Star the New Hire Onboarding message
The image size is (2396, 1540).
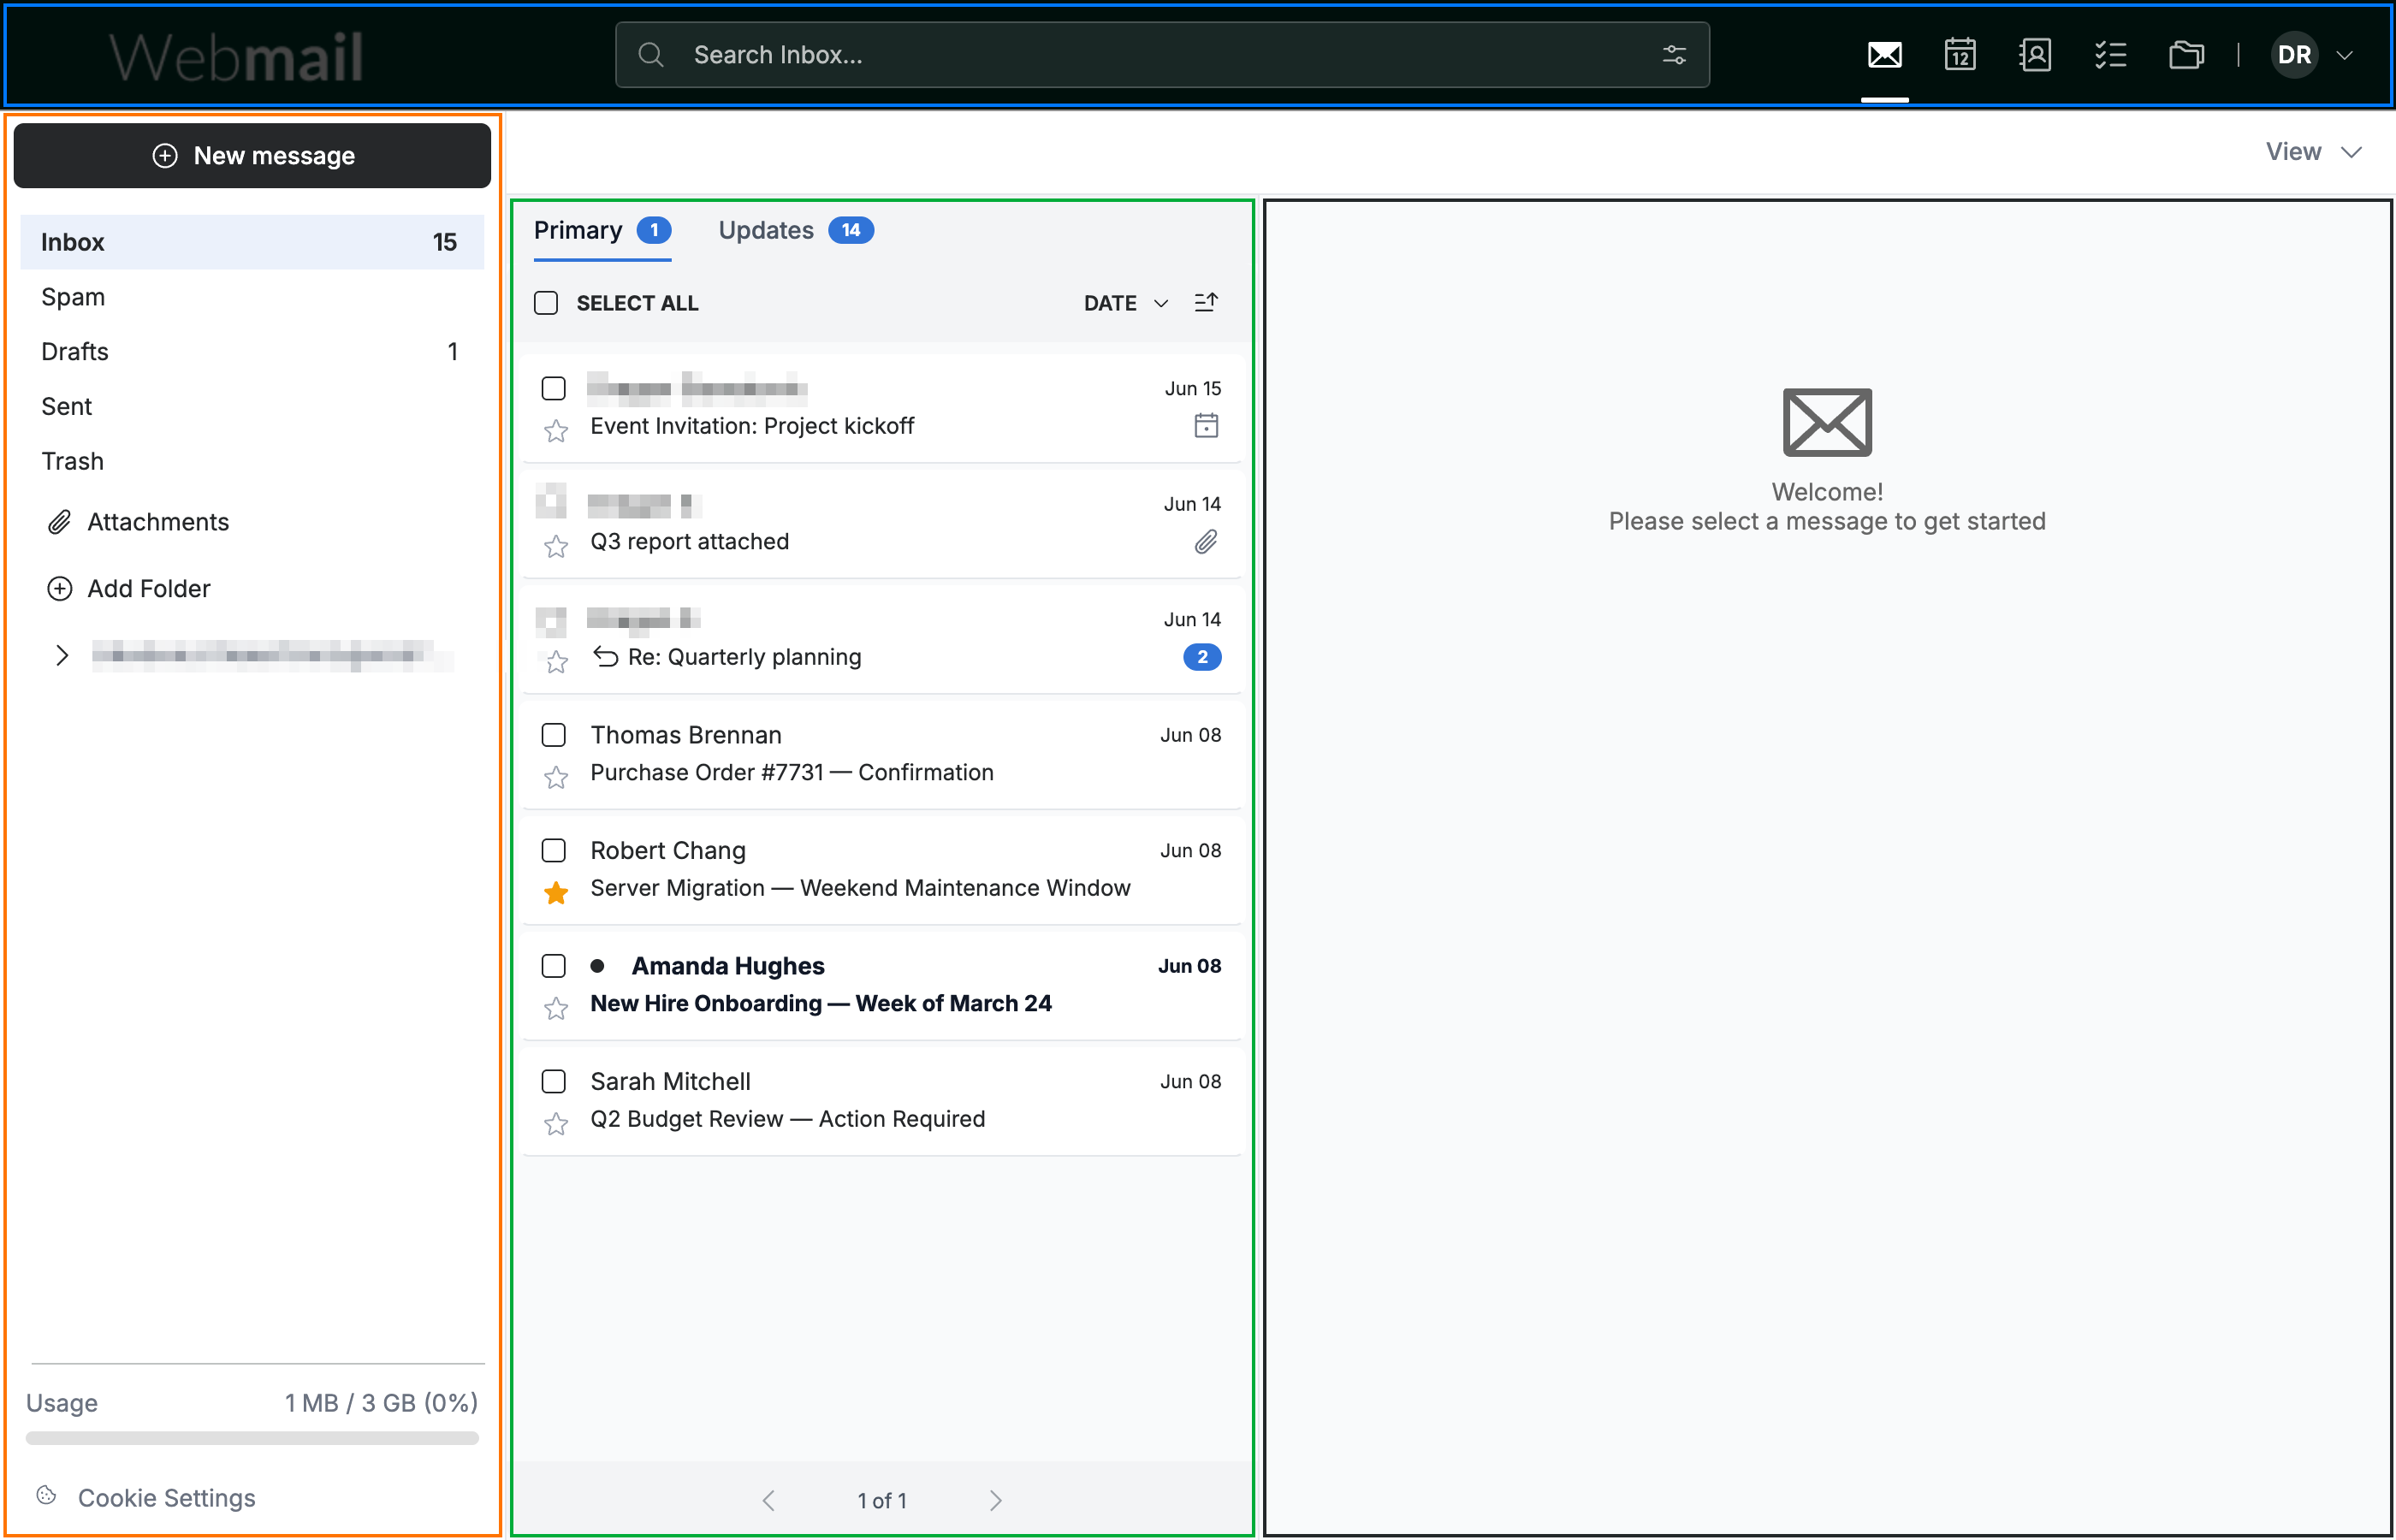pyautogui.click(x=556, y=1008)
